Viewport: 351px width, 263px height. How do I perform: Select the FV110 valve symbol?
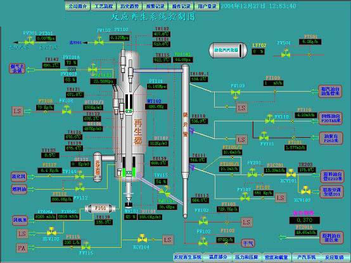point(269,119)
